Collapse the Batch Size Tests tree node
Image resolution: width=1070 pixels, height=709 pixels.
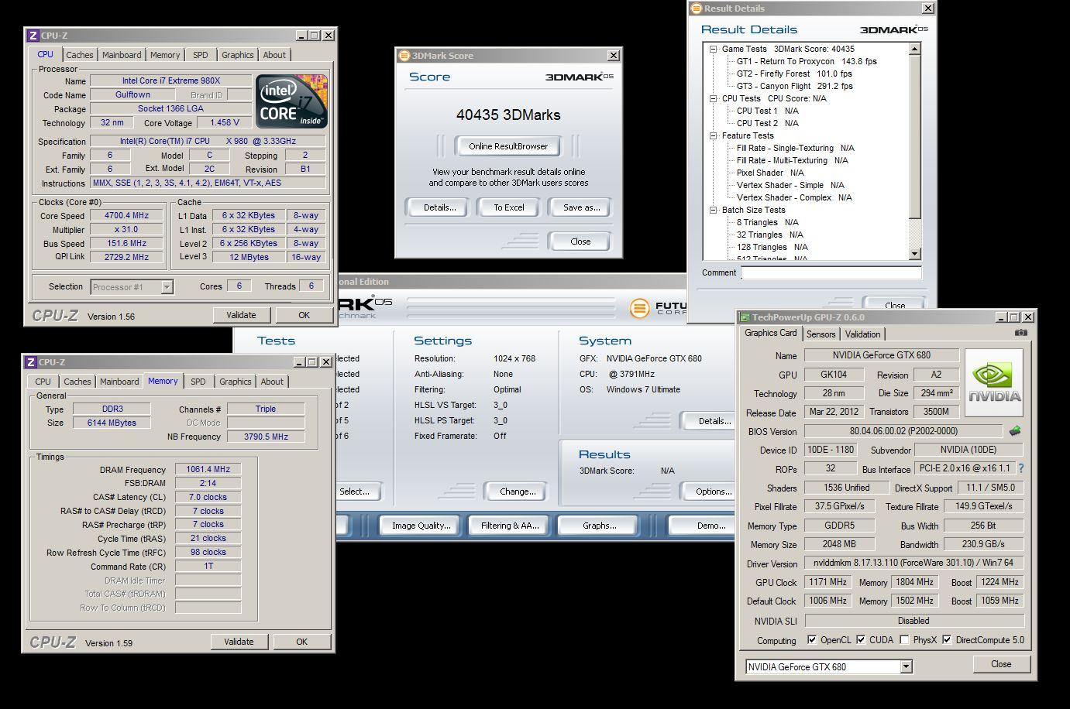pos(714,210)
